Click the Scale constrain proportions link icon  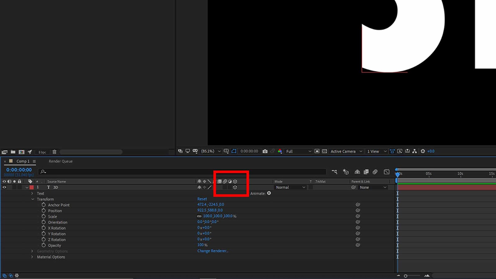[x=199, y=216]
